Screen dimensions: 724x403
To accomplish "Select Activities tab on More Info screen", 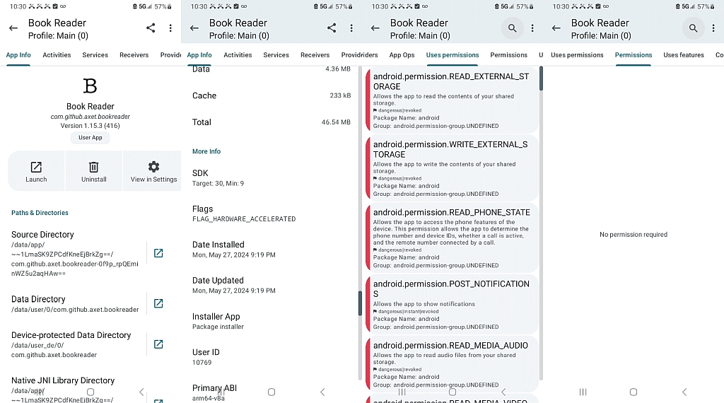I will click(238, 55).
